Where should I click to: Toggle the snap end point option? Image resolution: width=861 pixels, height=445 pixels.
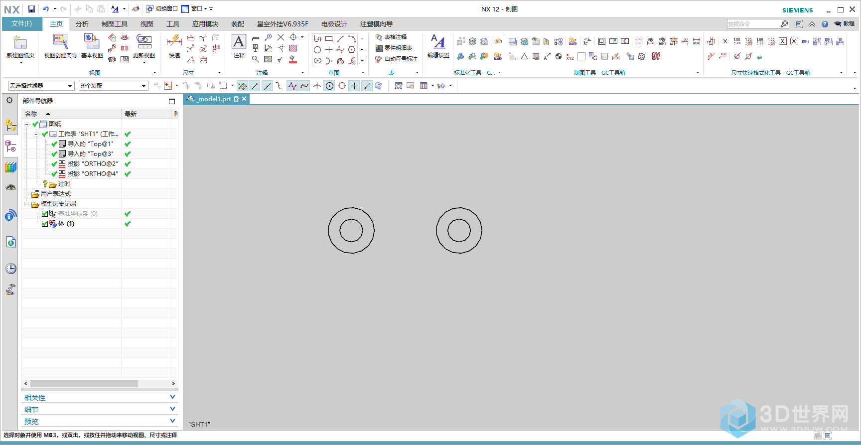pos(255,86)
